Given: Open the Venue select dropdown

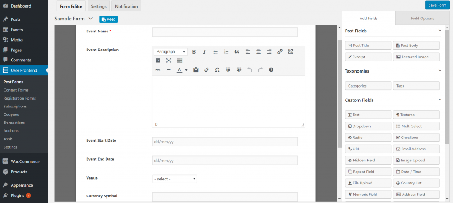Looking at the screenshot, I should click(x=175, y=179).
